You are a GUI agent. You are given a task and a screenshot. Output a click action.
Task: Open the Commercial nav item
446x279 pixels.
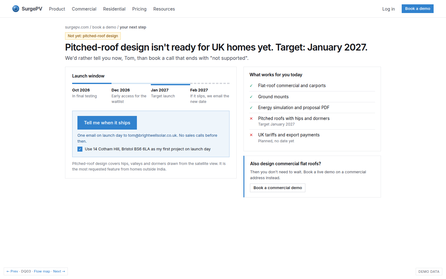coord(84,9)
